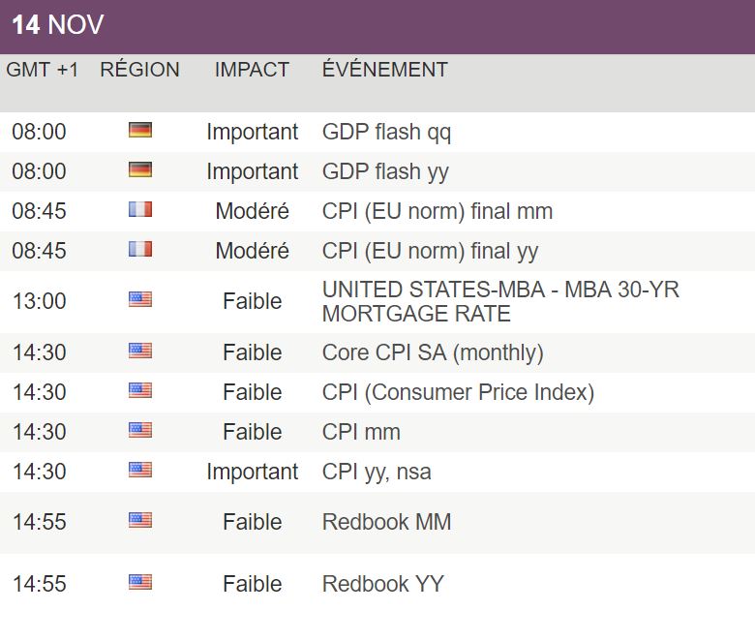Click US flag beside Redbook YY
755x642 pixels.
coord(140,583)
